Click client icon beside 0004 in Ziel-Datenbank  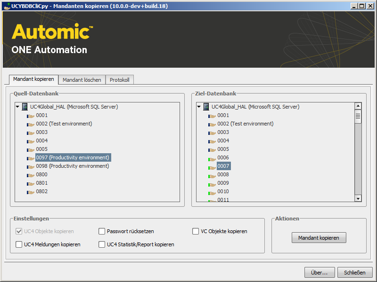click(212, 141)
